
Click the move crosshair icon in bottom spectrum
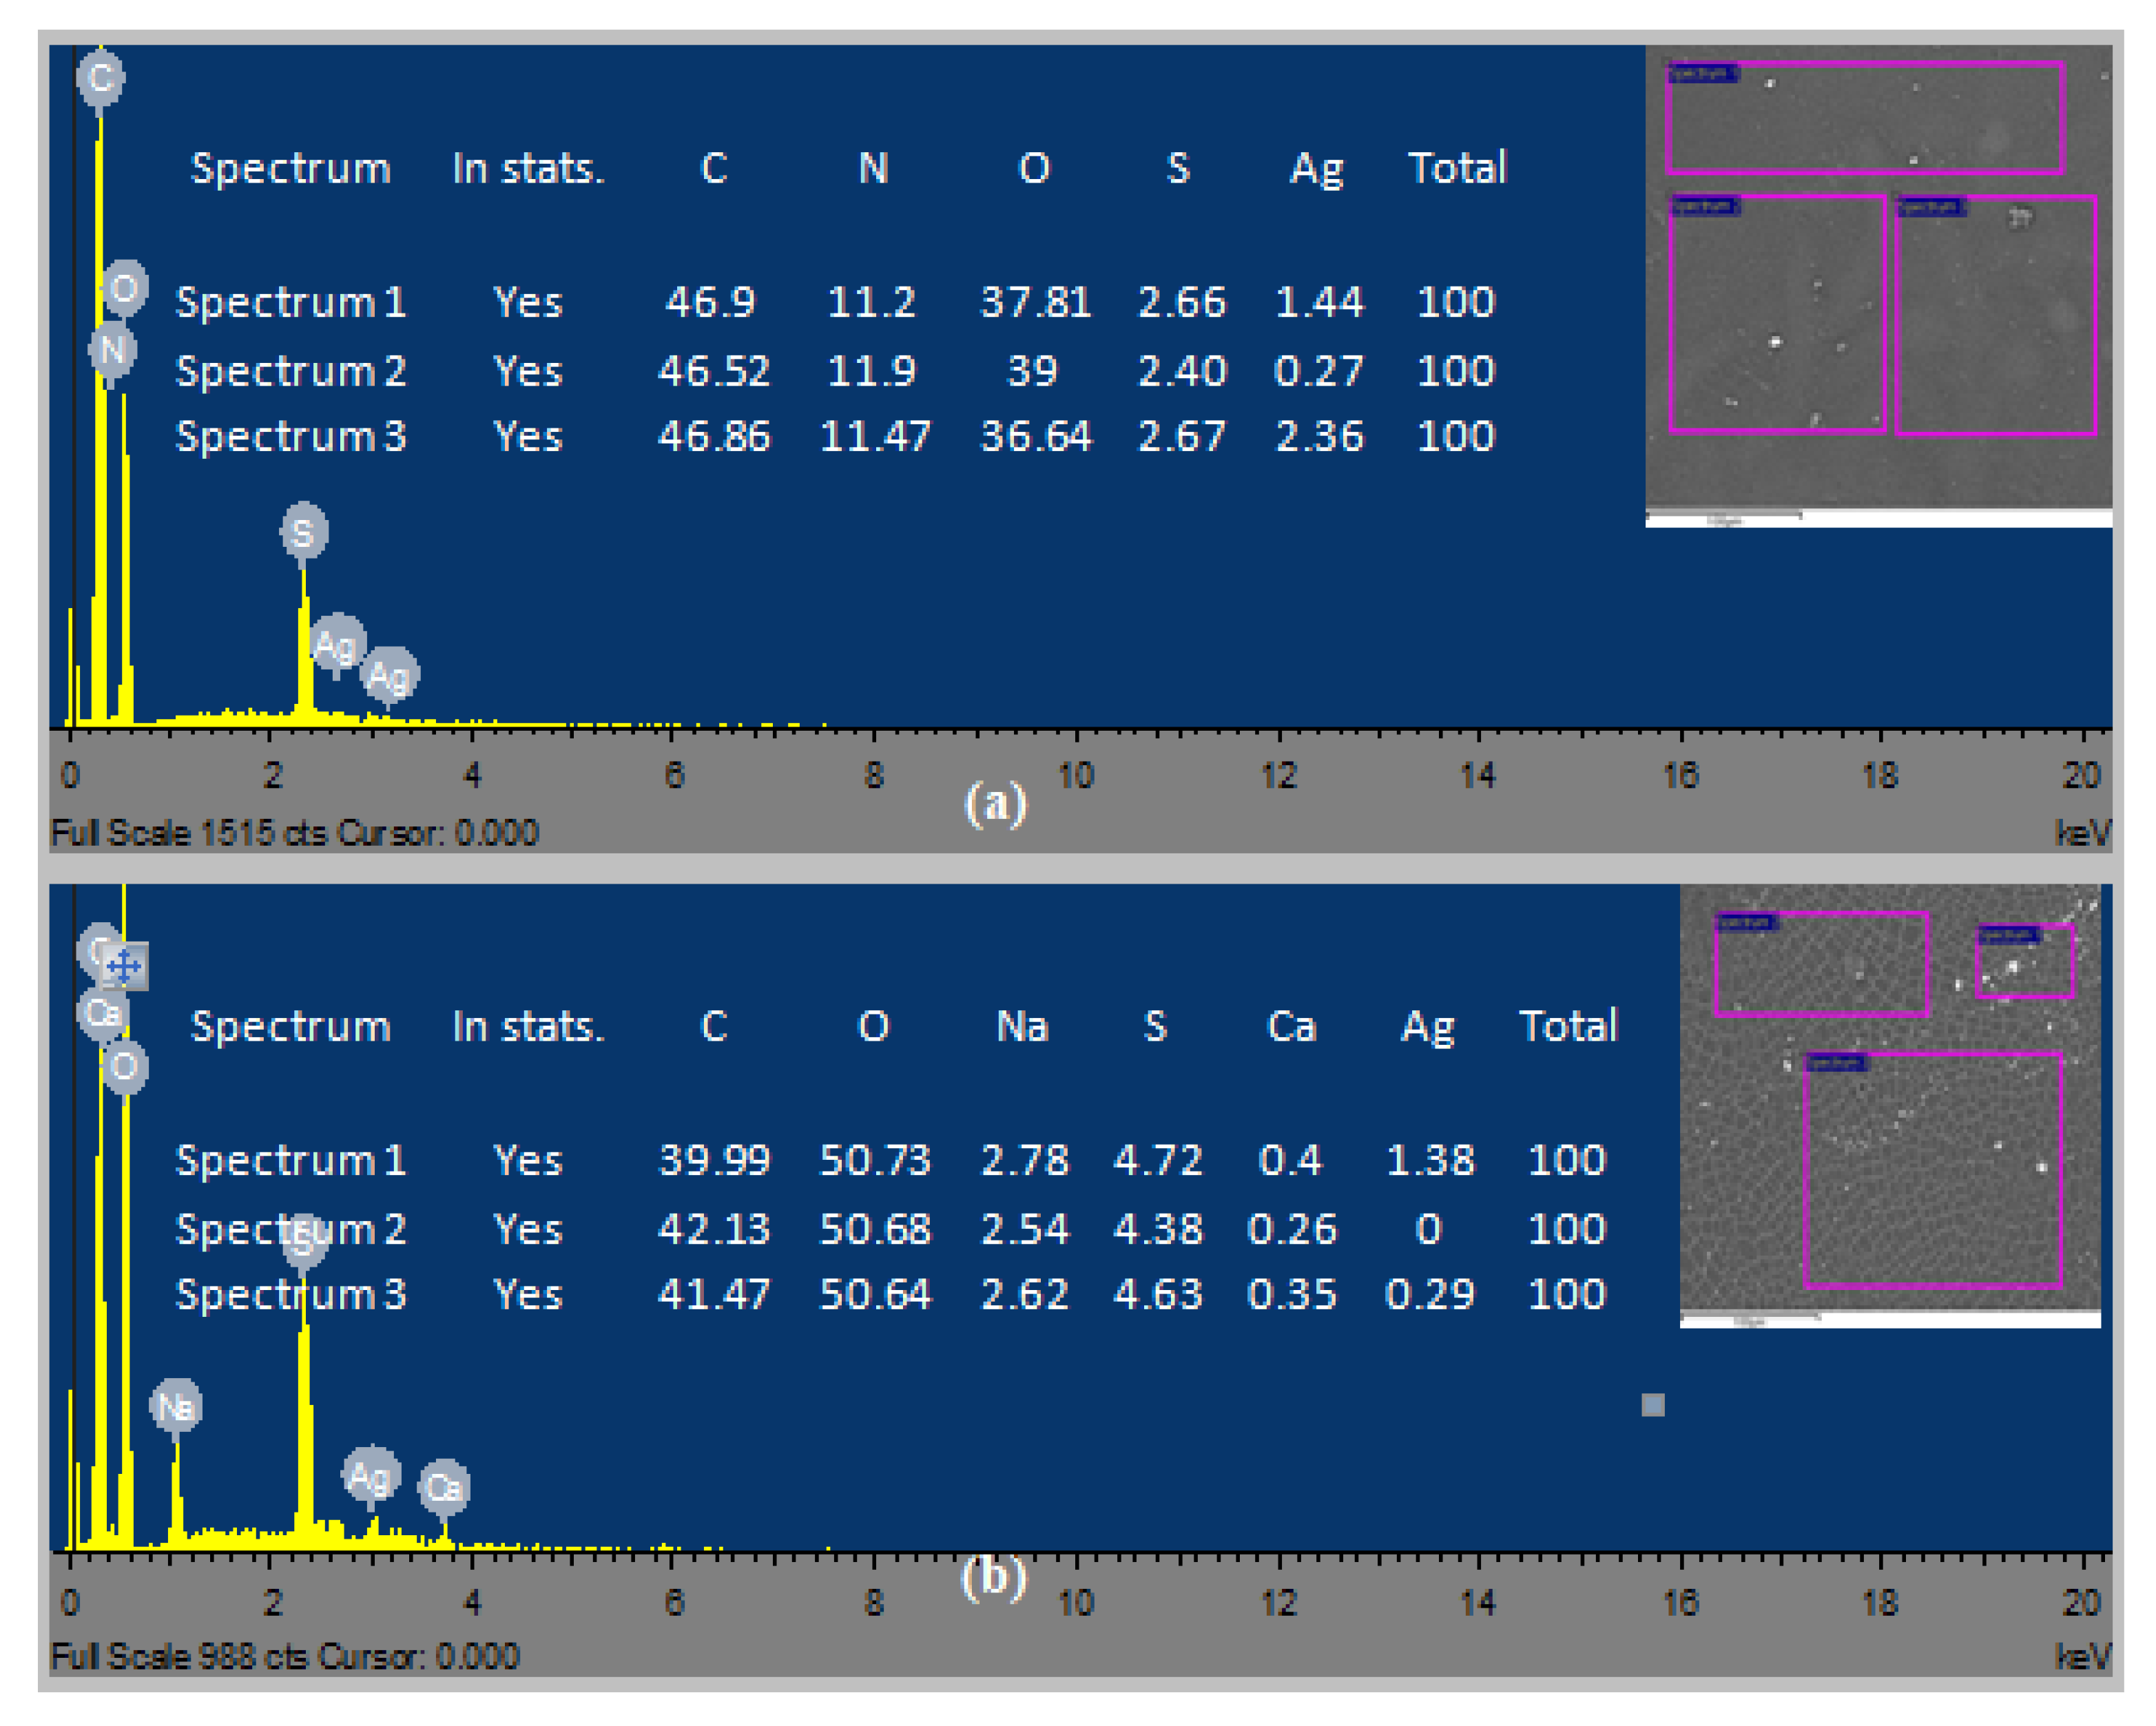click(x=125, y=966)
